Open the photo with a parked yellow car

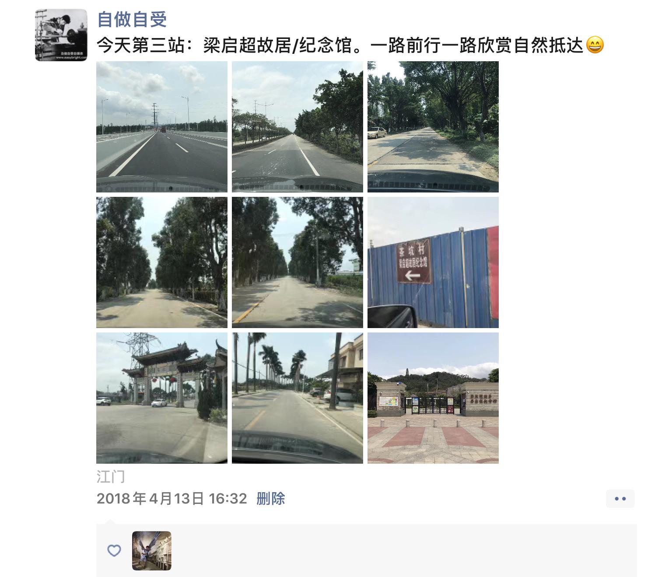click(433, 127)
